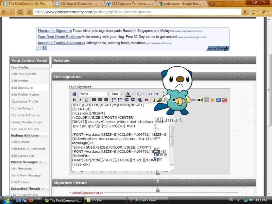Open the browser wrench settings menu
The height and width of the screenshot is (204, 272).
265,12
